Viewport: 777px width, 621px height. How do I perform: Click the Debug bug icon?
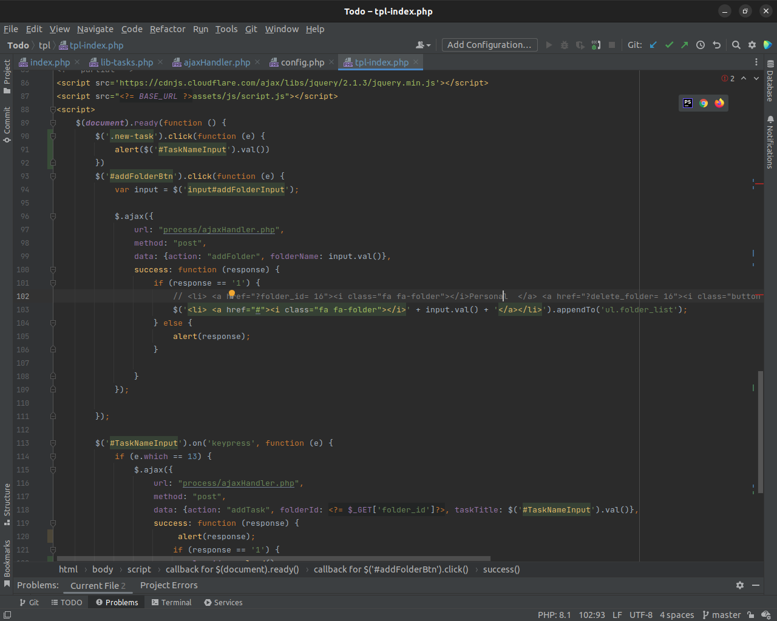pos(565,45)
